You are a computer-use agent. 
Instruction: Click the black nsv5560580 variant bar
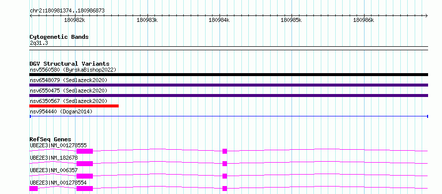click(x=228, y=75)
